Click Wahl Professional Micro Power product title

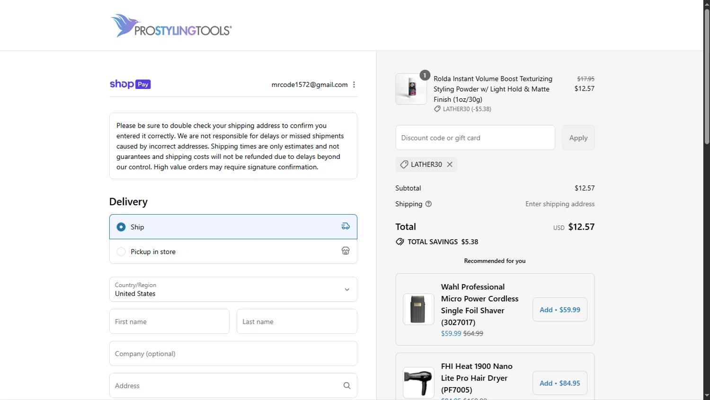pyautogui.click(x=480, y=304)
